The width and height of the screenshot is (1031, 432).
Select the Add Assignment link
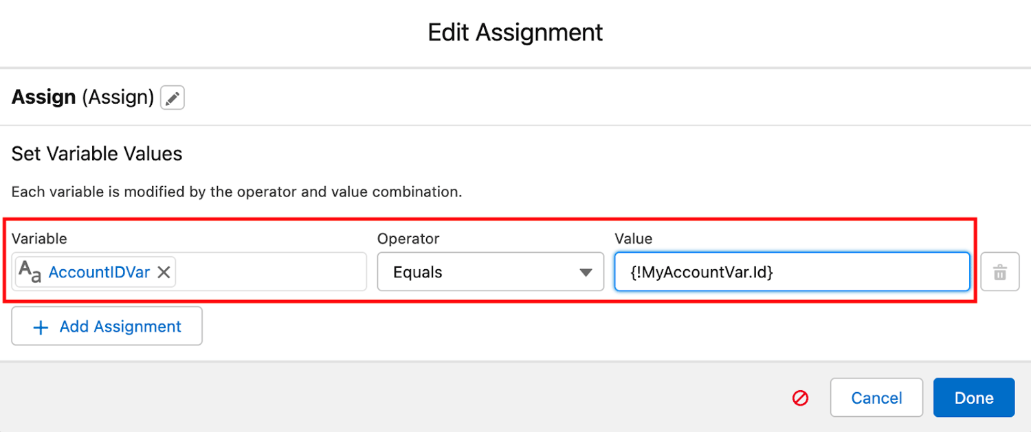[x=120, y=326]
